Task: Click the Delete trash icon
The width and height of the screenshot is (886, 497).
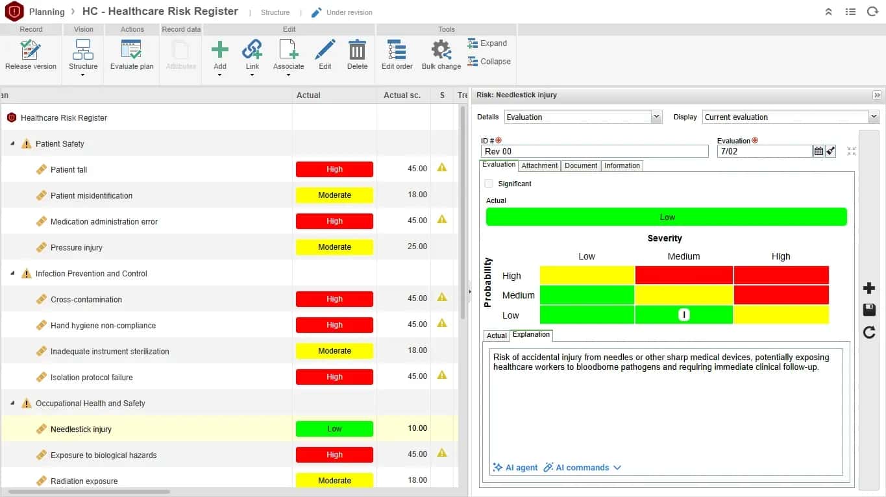Action: [357, 51]
